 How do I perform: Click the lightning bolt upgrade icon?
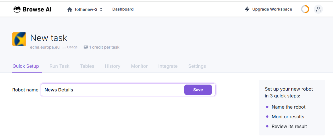tap(247, 9)
